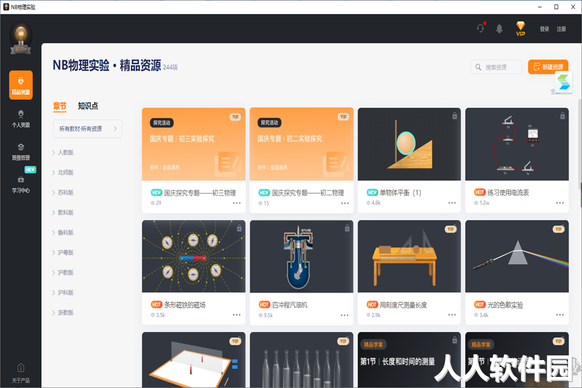Image resolution: width=582 pixels, height=388 pixels.
Task: Click lock icon on 条形磁铁的磁场 card
Action: point(239,228)
